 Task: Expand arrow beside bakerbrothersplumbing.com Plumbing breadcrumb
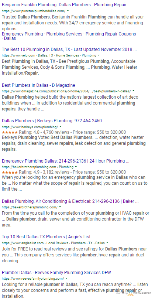76,167
